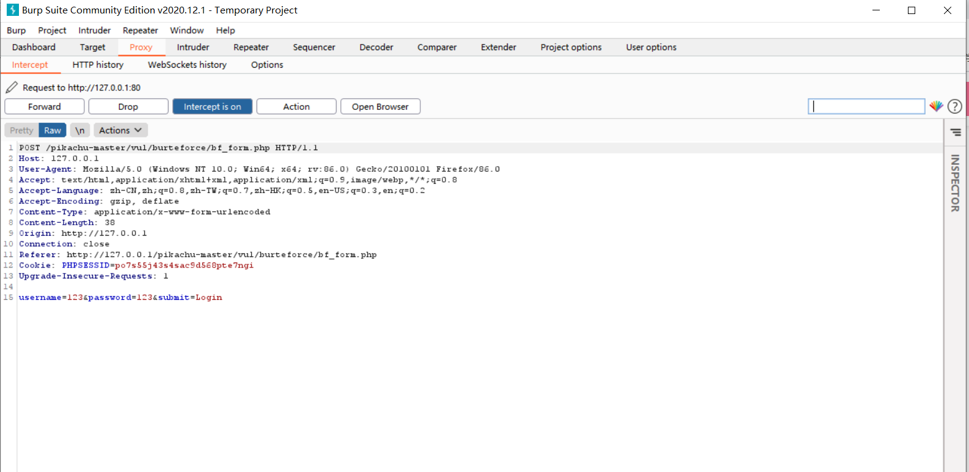Open the Action menu button
The image size is (969, 472).
(296, 106)
